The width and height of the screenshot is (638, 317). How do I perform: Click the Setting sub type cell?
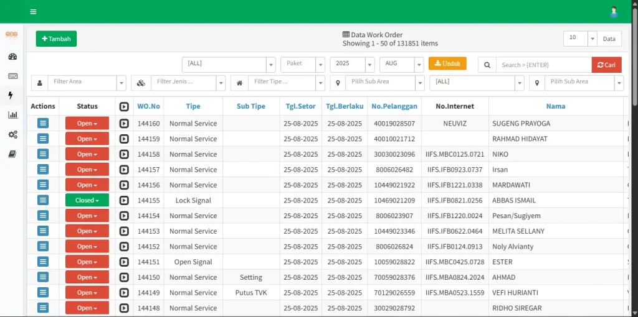pyautogui.click(x=251, y=277)
